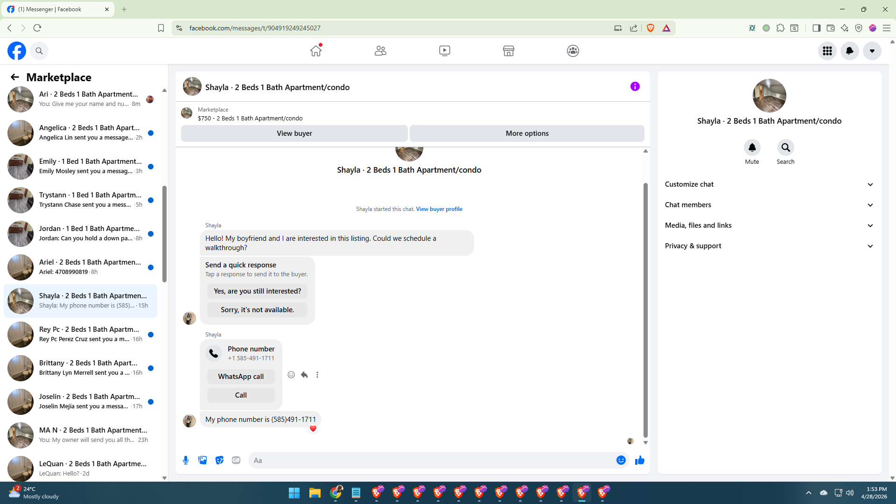Click the attach photo icon
Screen dimensions: 896x504
[x=203, y=460]
